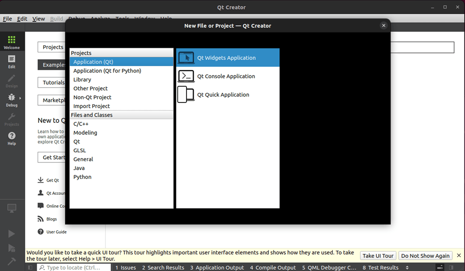Image resolution: width=465 pixels, height=271 pixels.
Task: Select the Qt files and classes category
Action: point(122,141)
